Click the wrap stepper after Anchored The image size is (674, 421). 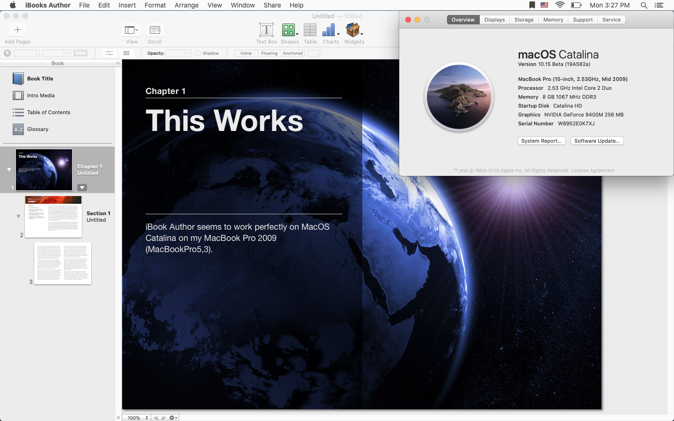pos(315,53)
